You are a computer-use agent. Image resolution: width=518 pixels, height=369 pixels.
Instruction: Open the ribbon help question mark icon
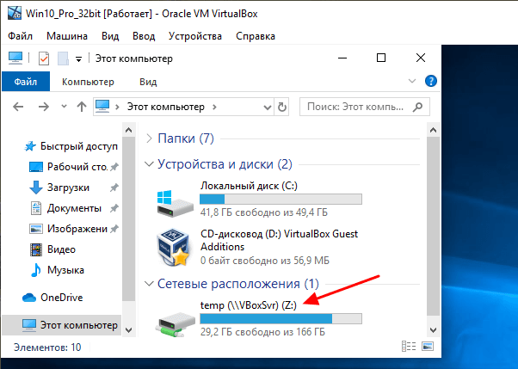[x=431, y=81]
